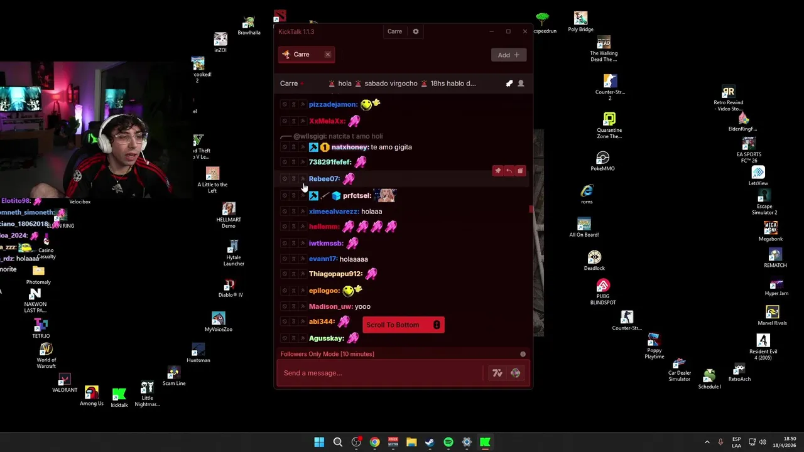Viewport: 804px width, 452px height.
Task: Focus the Send a message input
Action: 381,373
